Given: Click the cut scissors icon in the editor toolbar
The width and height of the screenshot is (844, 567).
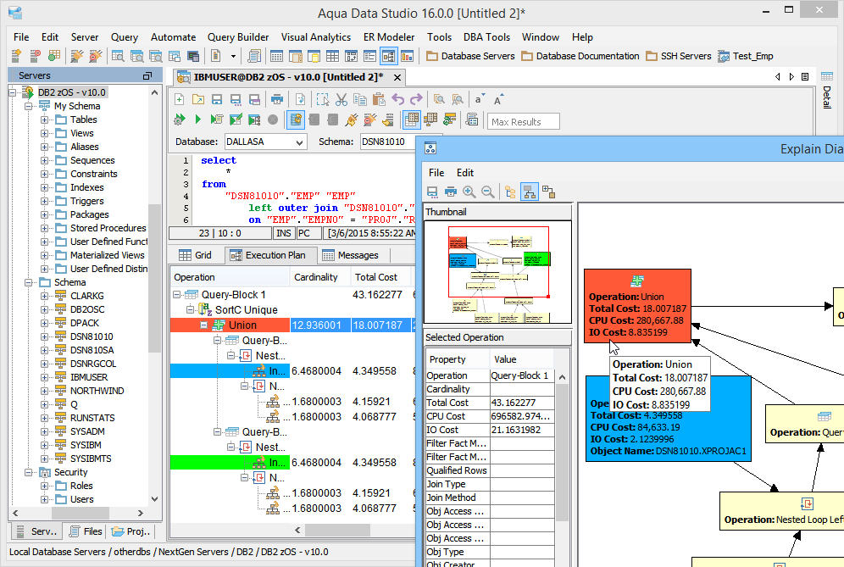Looking at the screenshot, I should click(x=341, y=100).
